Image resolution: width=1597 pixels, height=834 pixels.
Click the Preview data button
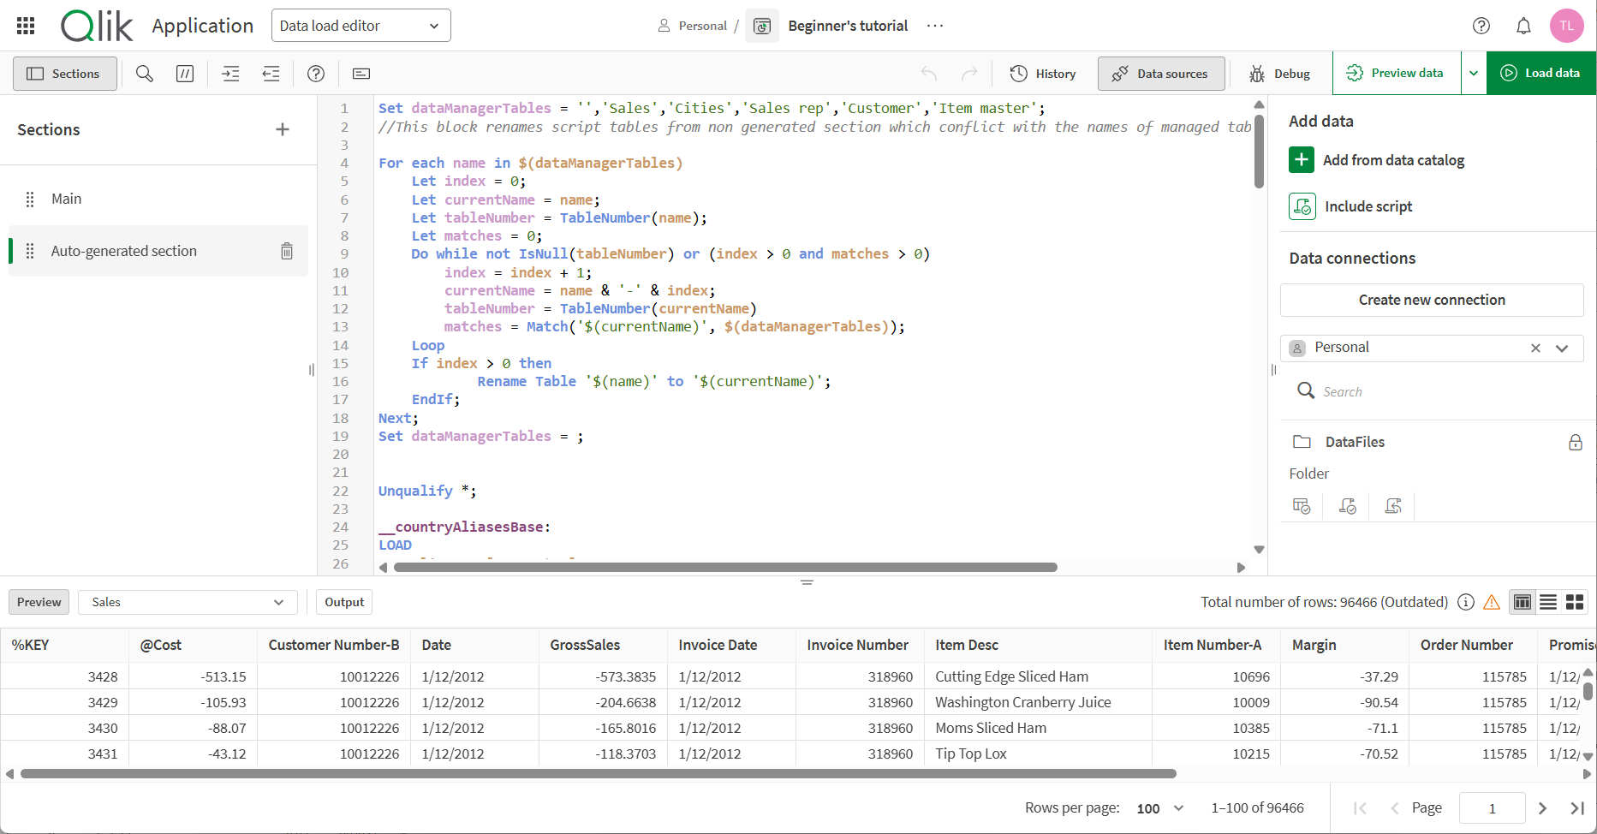pos(1397,73)
